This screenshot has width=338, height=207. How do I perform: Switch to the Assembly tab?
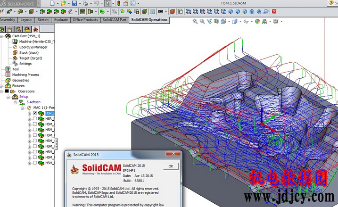pyautogui.click(x=8, y=20)
